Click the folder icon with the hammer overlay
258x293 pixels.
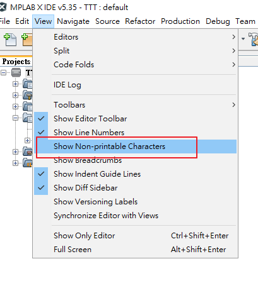click(x=28, y=96)
